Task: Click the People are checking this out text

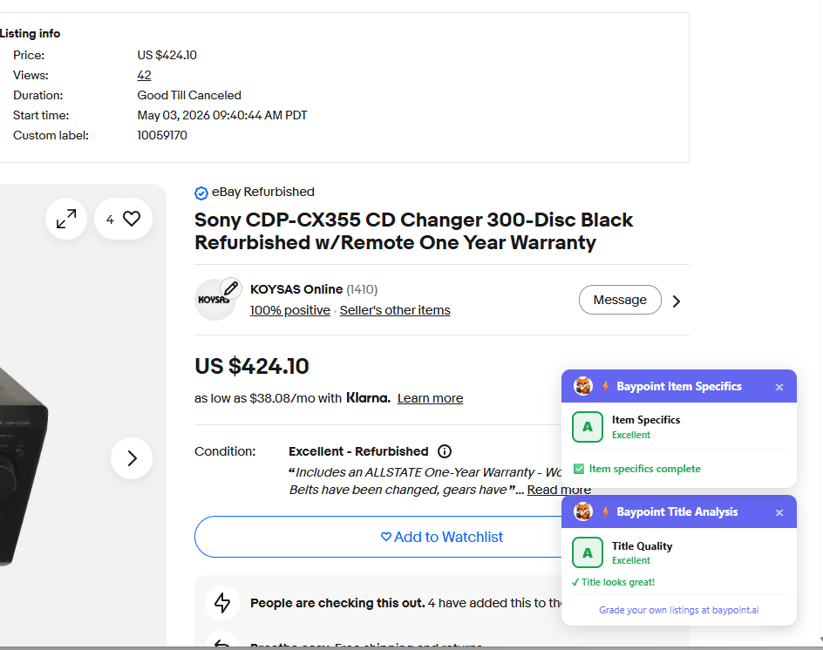Action: pyautogui.click(x=337, y=603)
